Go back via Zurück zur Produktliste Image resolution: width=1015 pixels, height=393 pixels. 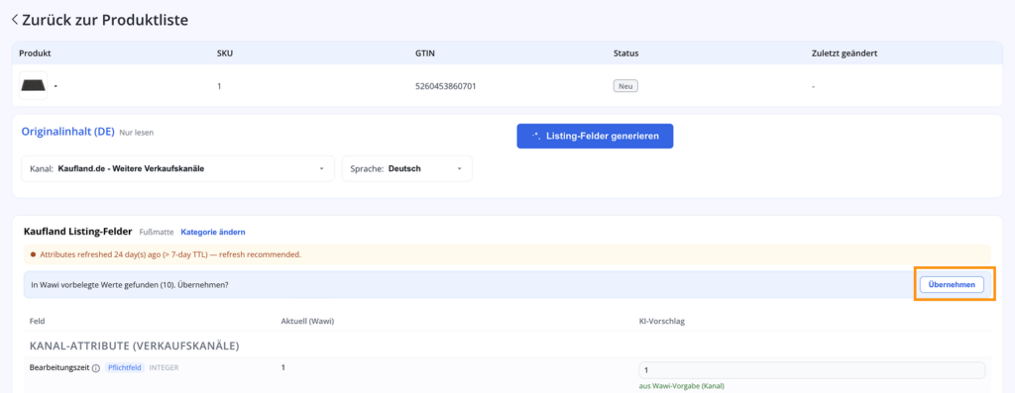coord(100,20)
